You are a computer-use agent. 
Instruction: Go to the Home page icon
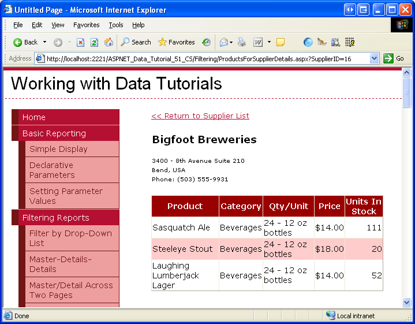109,42
